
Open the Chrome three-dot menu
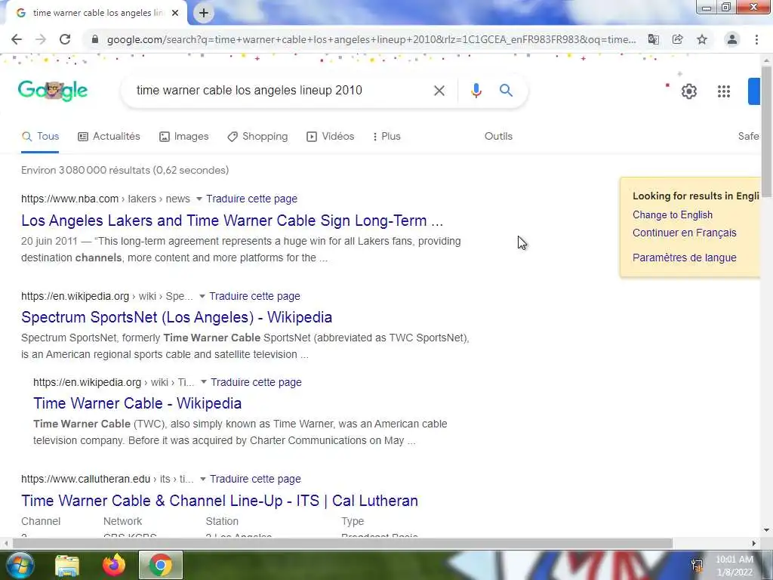click(x=756, y=39)
